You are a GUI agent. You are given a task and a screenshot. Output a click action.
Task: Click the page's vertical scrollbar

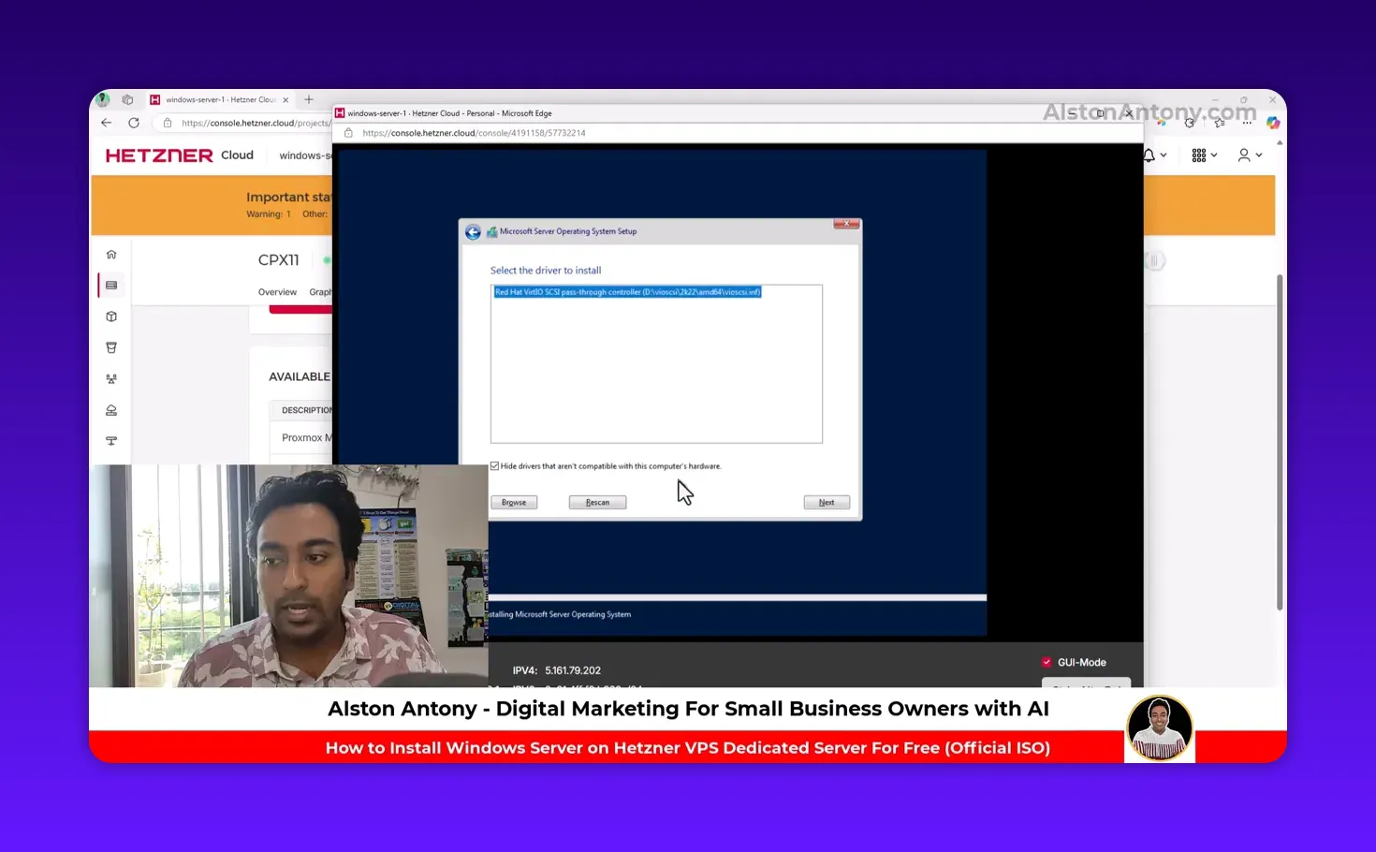pyautogui.click(x=1280, y=440)
